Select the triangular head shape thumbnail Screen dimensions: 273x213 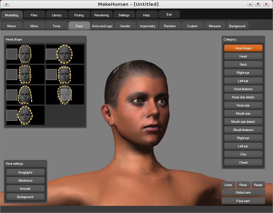pyautogui.click(x=25, y=95)
